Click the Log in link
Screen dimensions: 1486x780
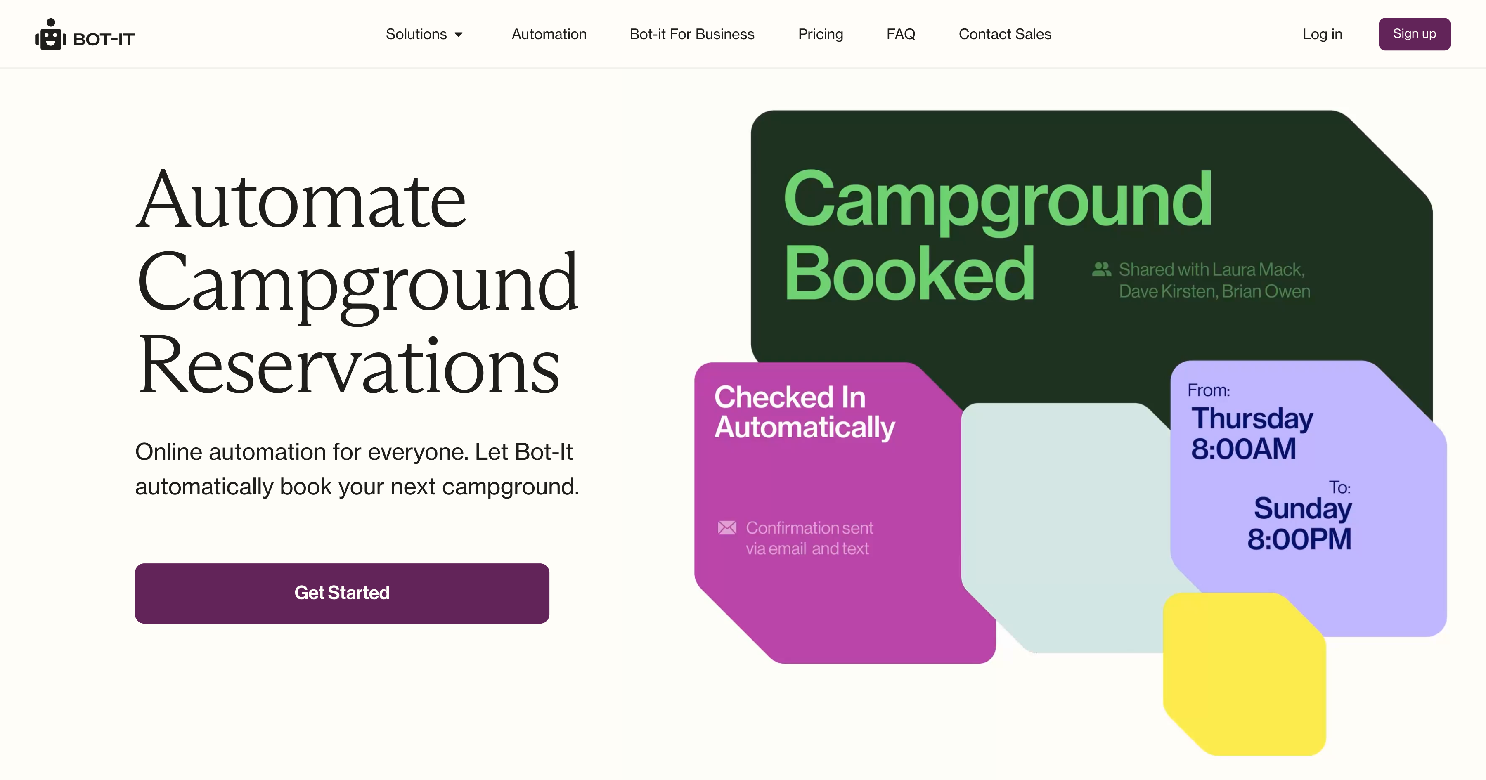[1322, 34]
